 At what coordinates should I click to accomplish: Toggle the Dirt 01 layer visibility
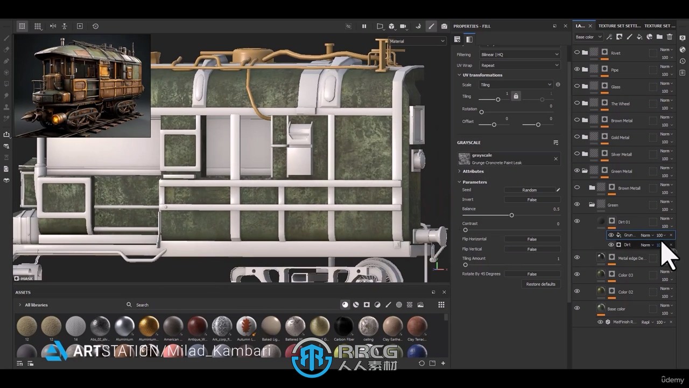click(577, 221)
